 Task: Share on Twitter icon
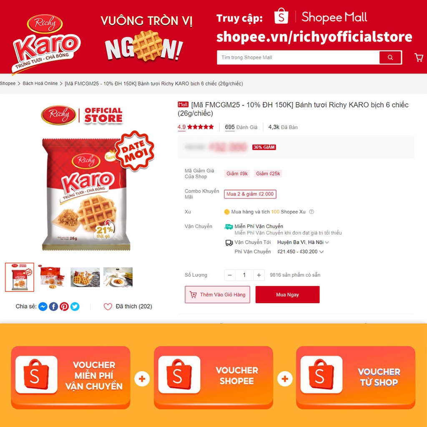pos(75,306)
